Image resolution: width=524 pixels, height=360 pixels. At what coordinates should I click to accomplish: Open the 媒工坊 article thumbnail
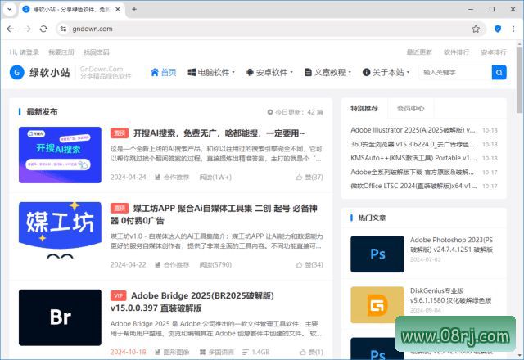point(60,230)
